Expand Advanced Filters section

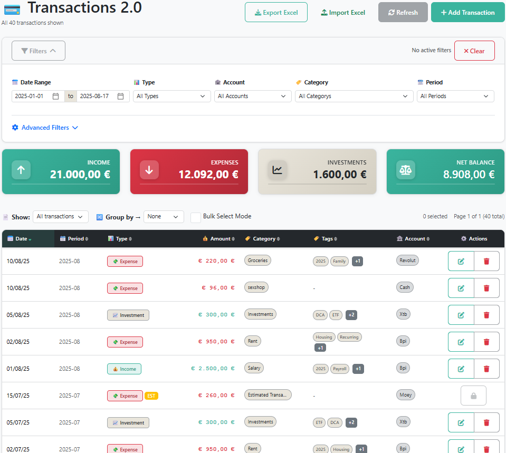click(x=45, y=128)
